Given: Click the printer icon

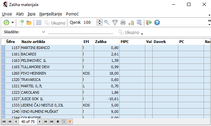Looking at the screenshot, I should pyautogui.click(x=123, y=23).
